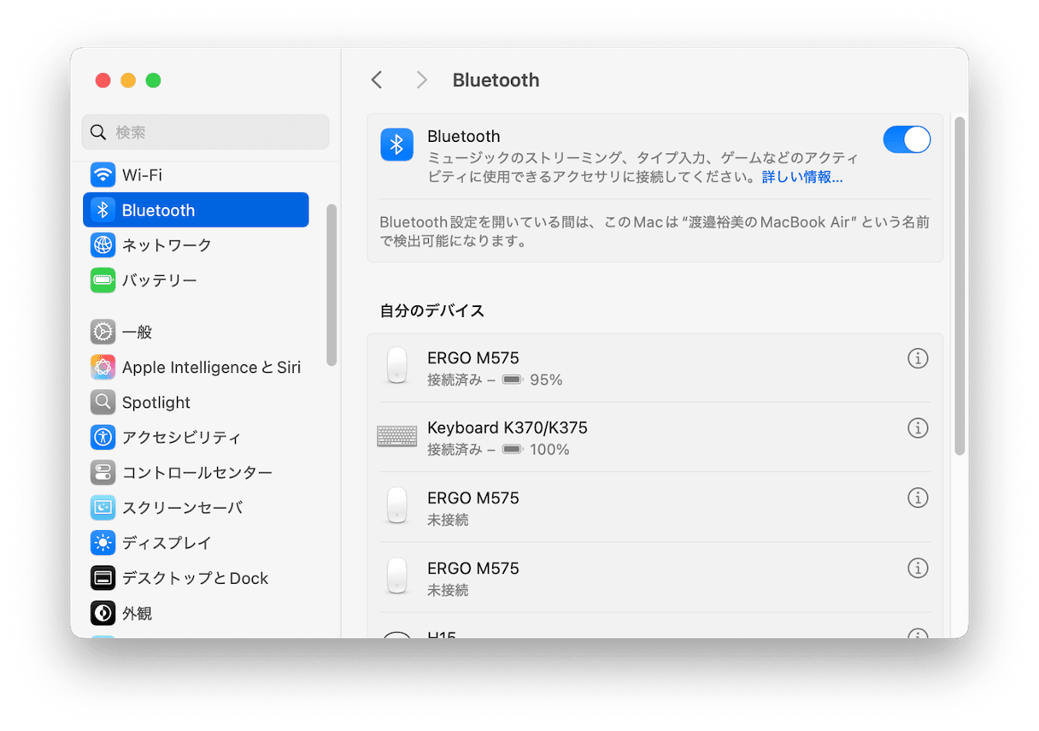Screen dimensions: 1039x731
Task: Click the Spotlight sidebar icon
Action: click(103, 402)
